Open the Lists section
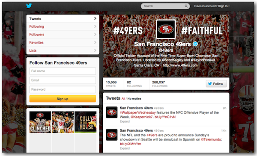 pyautogui.click(x=63, y=50)
